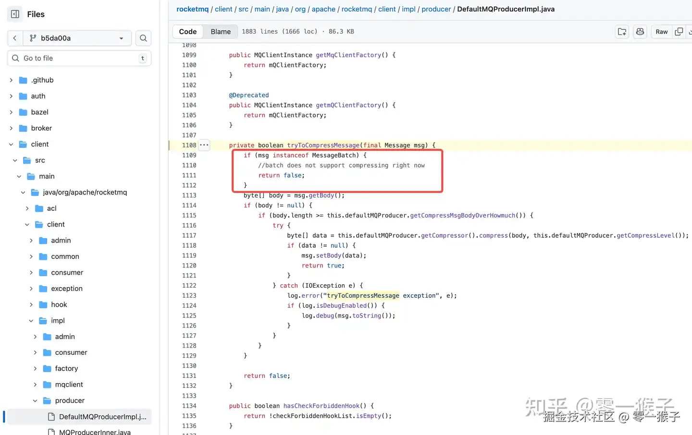Open the mqclient folder in tree
692x435 pixels.
coord(69,385)
